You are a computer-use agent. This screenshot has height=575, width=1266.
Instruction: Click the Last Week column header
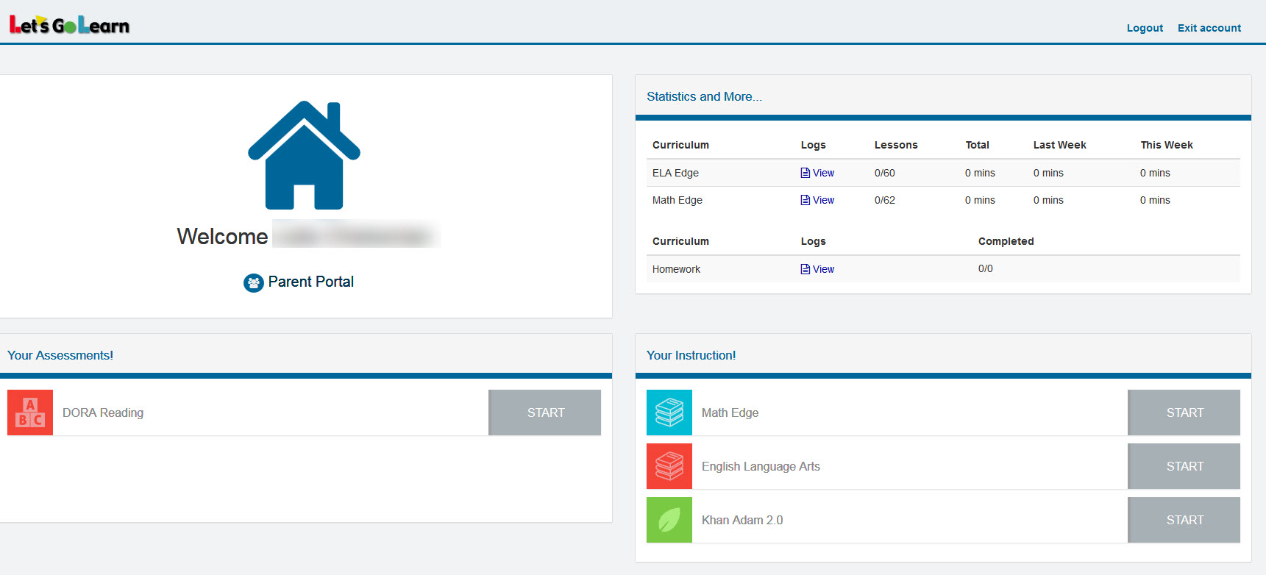coord(1059,145)
